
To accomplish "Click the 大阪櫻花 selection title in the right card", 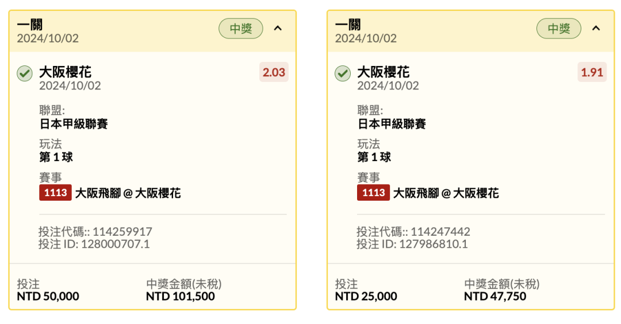I will coord(384,72).
